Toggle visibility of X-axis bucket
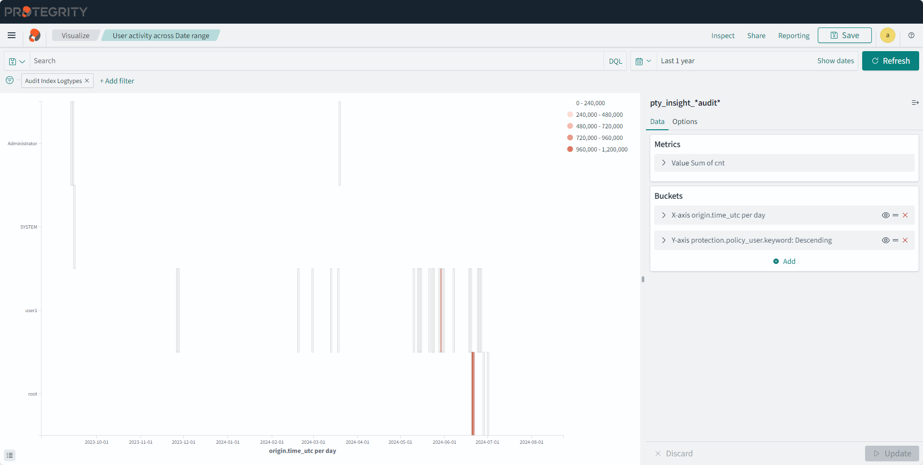 pos(885,215)
